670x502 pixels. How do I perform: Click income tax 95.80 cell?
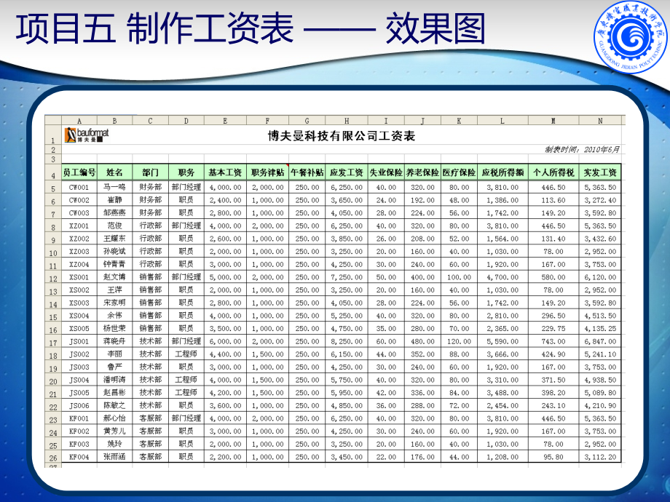[x=553, y=457]
